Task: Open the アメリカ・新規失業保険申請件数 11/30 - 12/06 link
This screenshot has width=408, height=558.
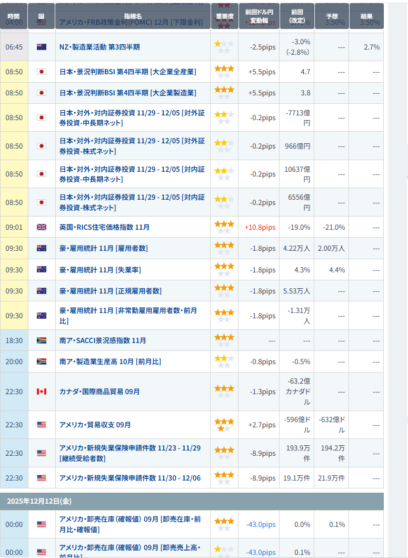Action: point(130,478)
